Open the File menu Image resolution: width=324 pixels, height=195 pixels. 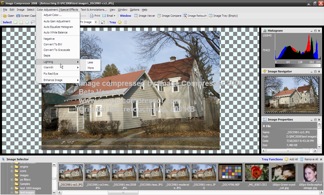point(5,10)
